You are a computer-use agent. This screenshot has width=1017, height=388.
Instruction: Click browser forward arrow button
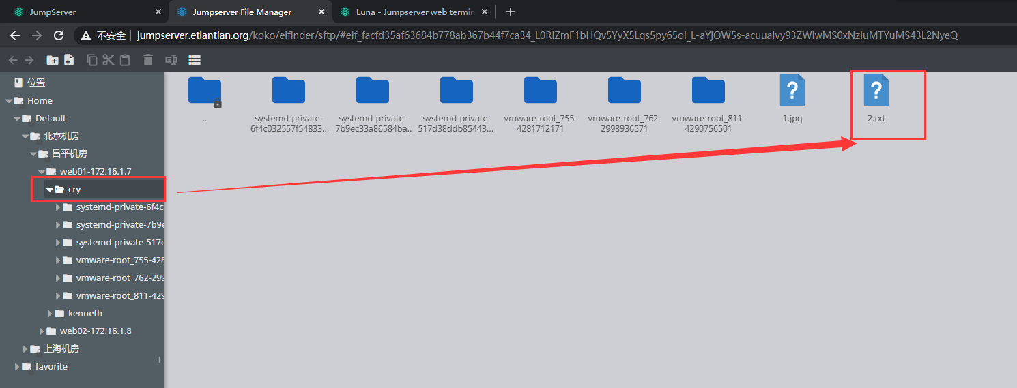[37, 35]
